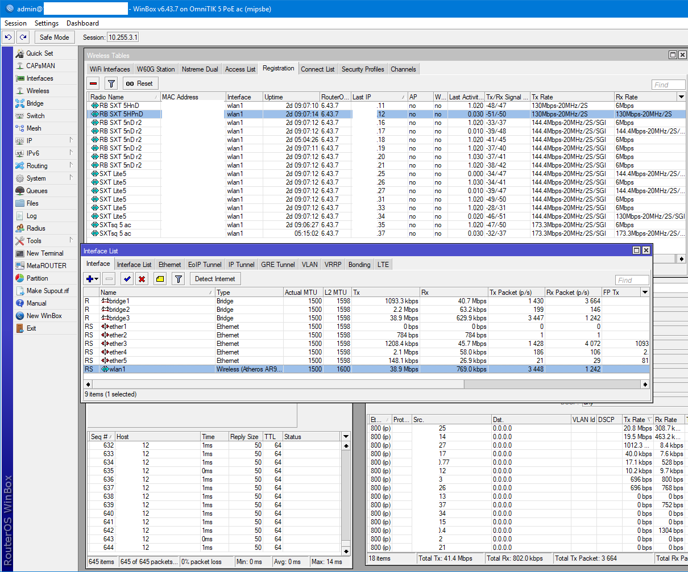Viewport: 688px width, 572px height.
Task: Open Queues sidebar entry
Action: [36, 191]
